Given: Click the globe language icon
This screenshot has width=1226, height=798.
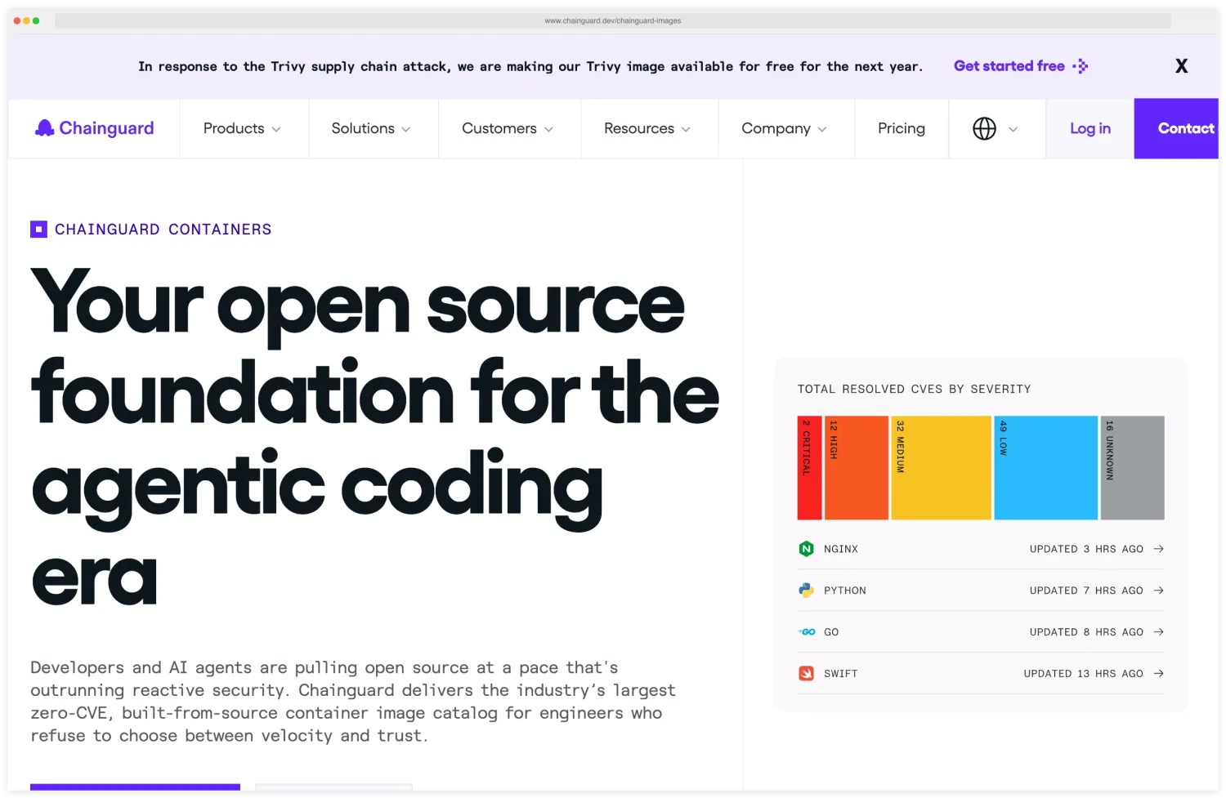Looking at the screenshot, I should pos(984,128).
